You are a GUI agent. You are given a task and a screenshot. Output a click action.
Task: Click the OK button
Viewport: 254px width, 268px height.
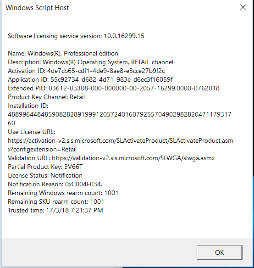click(219, 252)
